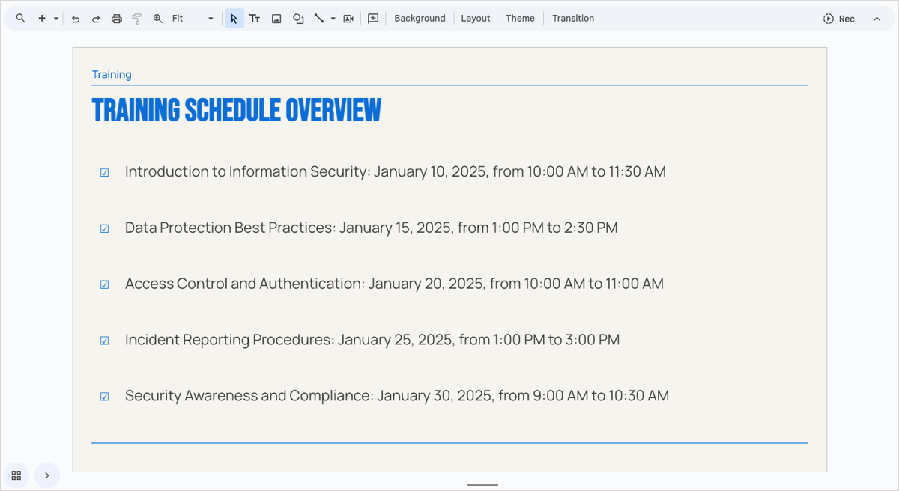Image resolution: width=899 pixels, height=491 pixels.
Task: Click the speaker notes drag handle
Action: click(482, 485)
